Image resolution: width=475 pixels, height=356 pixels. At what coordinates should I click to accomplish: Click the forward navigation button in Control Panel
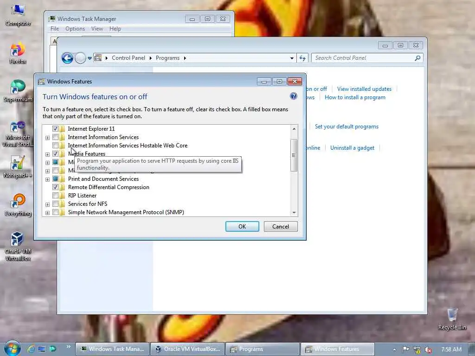click(80, 58)
